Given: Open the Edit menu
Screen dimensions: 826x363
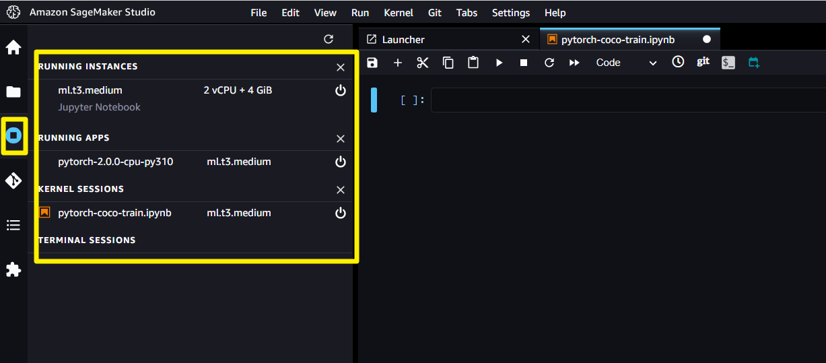Looking at the screenshot, I should [x=291, y=13].
